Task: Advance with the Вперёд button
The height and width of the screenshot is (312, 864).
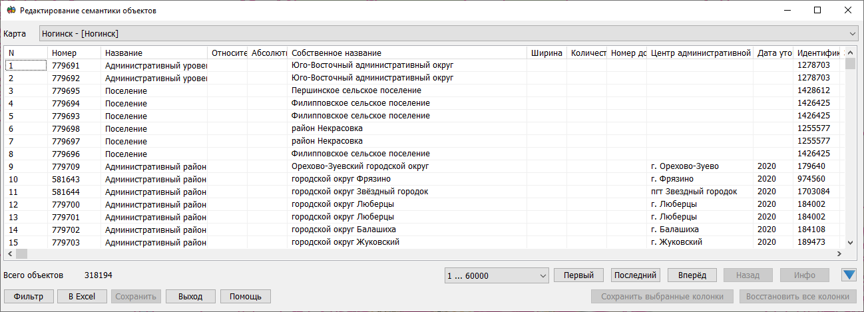Action: coord(692,275)
